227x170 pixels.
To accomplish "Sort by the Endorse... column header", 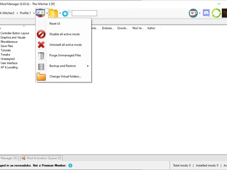I will pyautogui.click(x=108, y=28).
